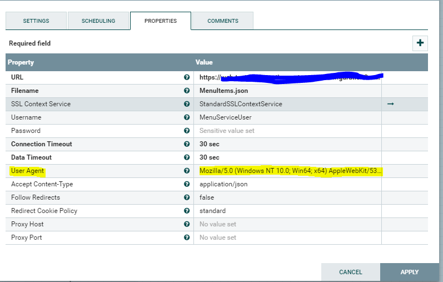
Task: Edit the MenuItems.json filename value
Action: click(x=287, y=91)
